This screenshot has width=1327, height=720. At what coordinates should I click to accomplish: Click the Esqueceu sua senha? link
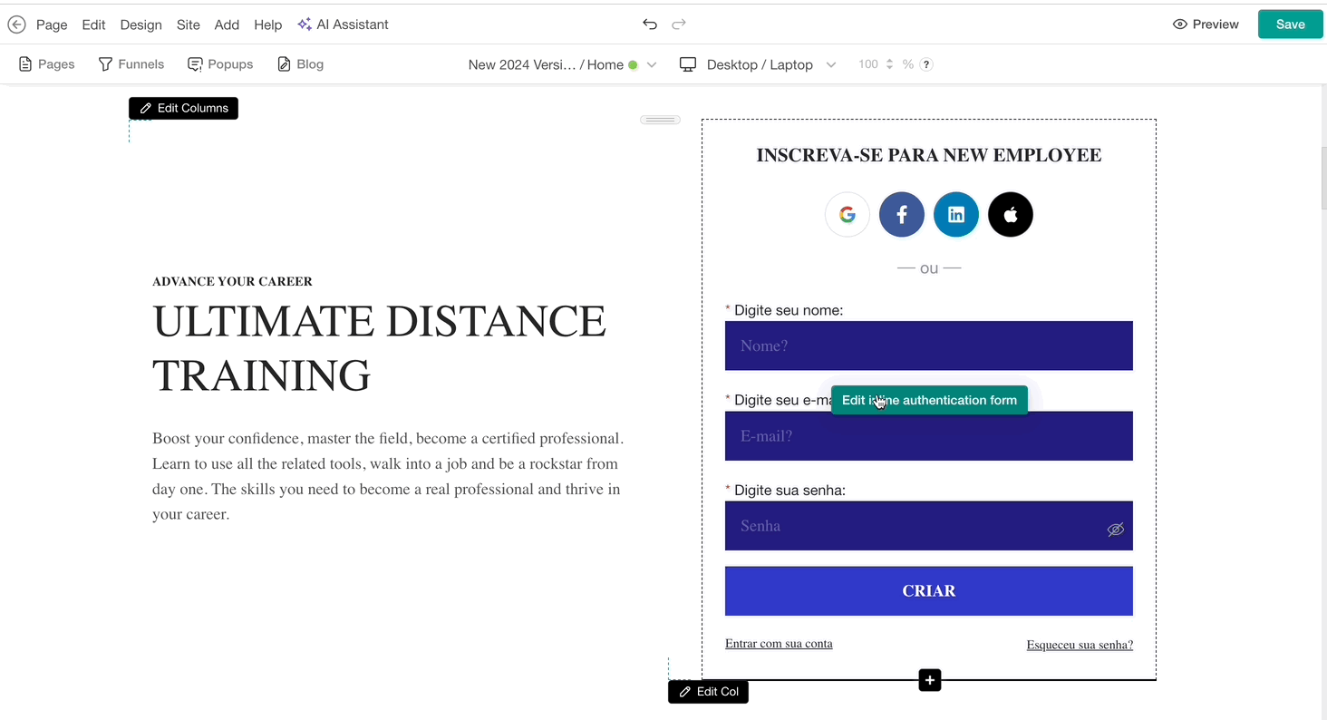click(1080, 645)
